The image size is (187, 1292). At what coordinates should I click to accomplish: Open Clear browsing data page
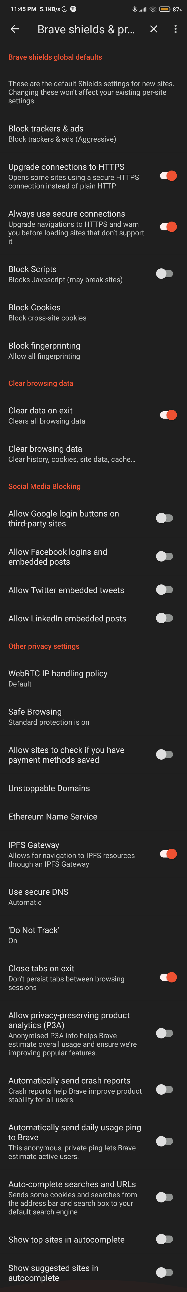point(94,453)
